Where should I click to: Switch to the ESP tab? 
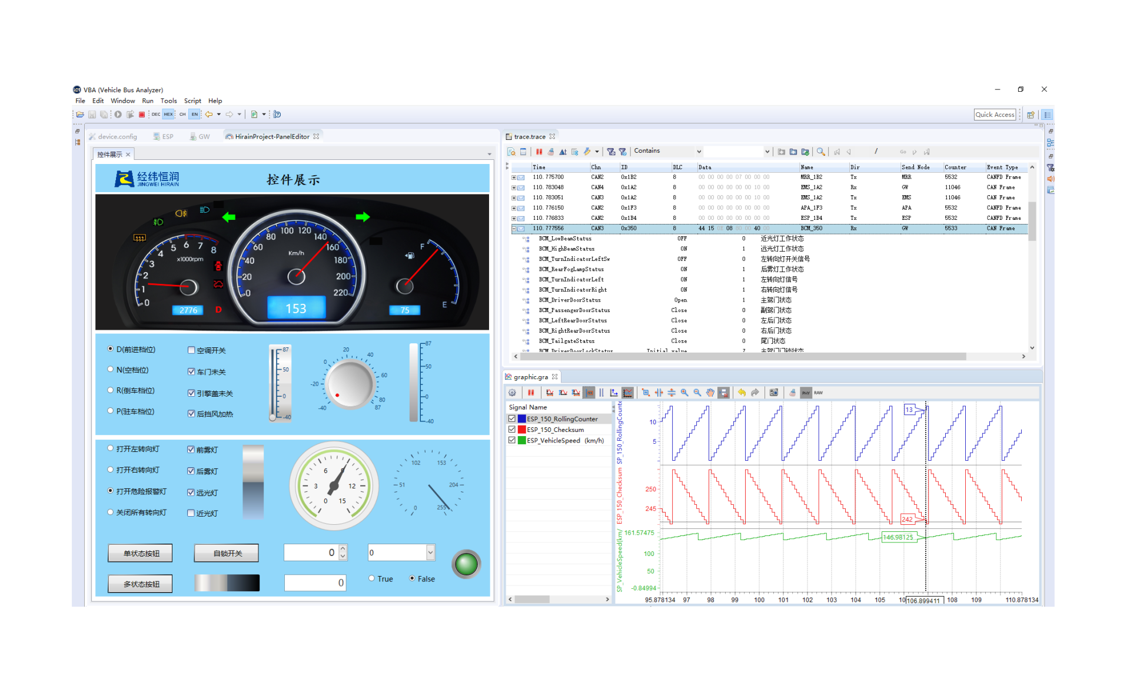coord(163,136)
